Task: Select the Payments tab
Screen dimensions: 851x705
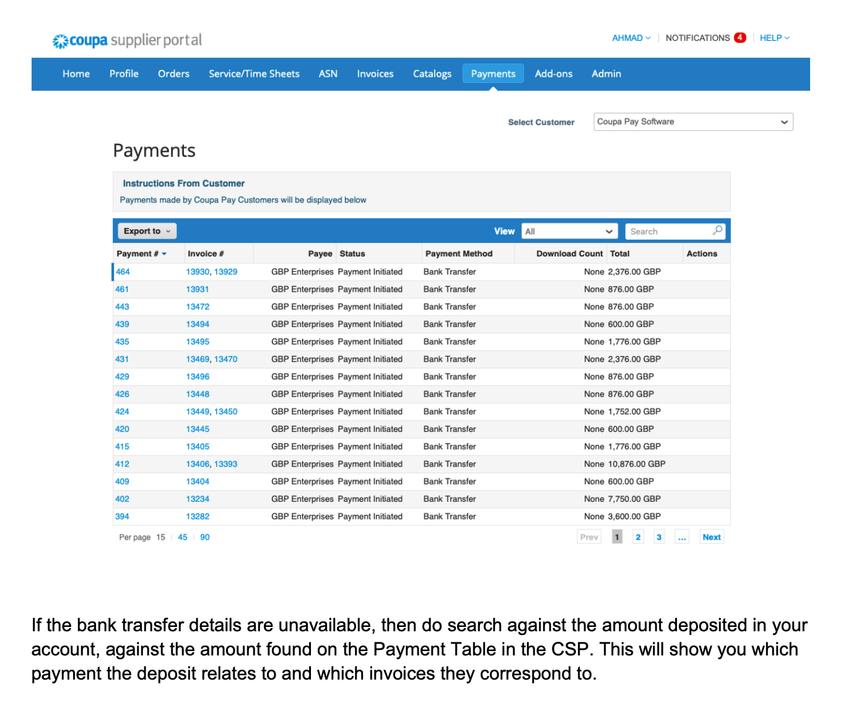Action: click(493, 74)
